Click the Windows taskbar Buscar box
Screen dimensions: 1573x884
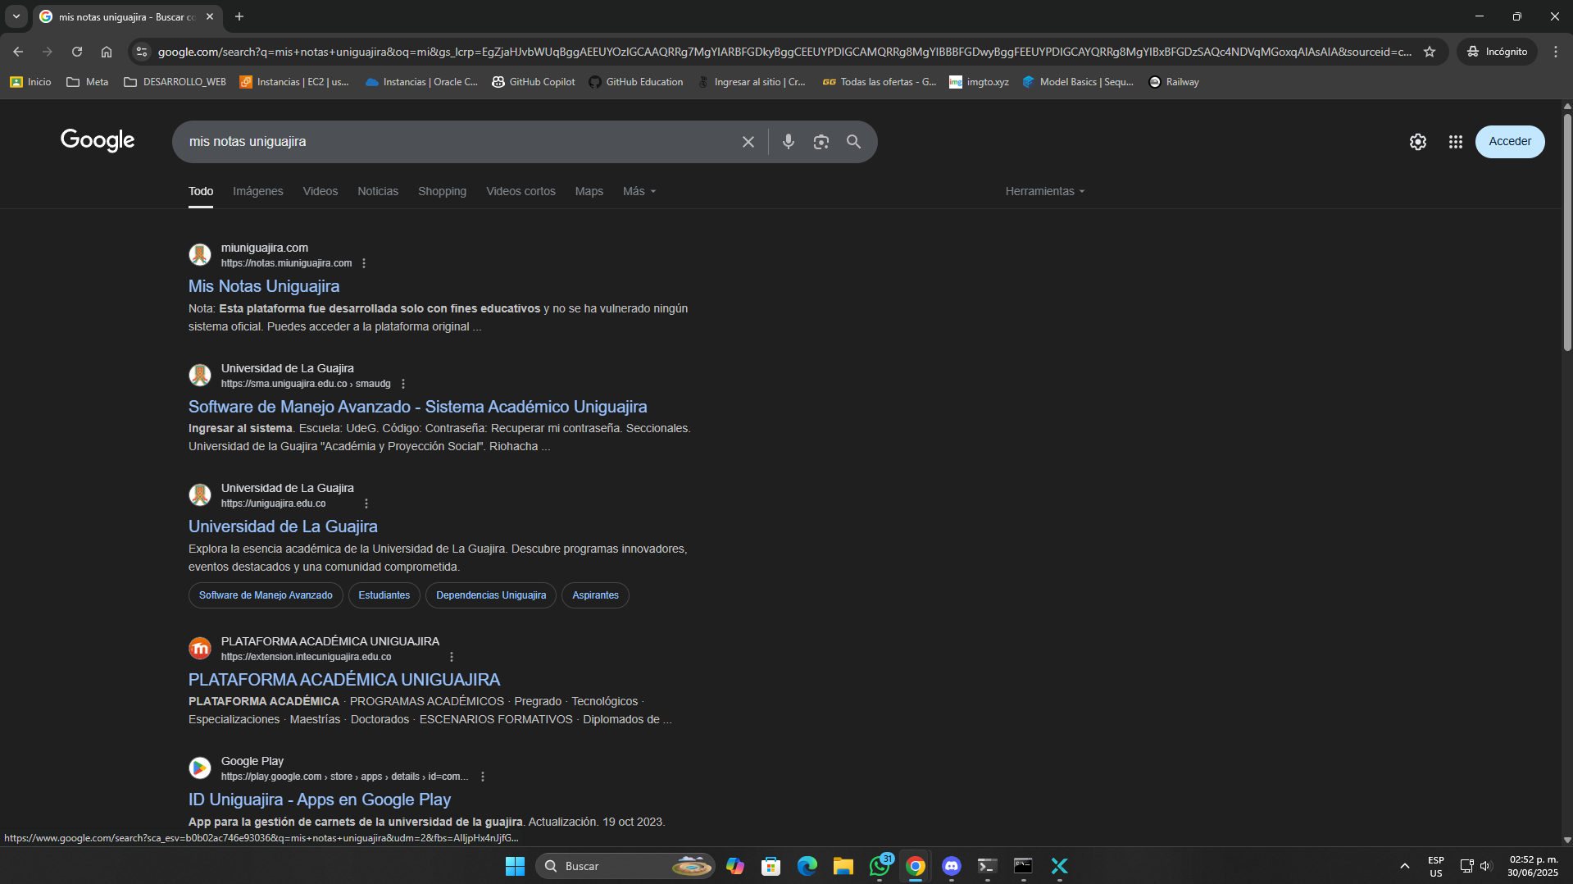coord(625,866)
